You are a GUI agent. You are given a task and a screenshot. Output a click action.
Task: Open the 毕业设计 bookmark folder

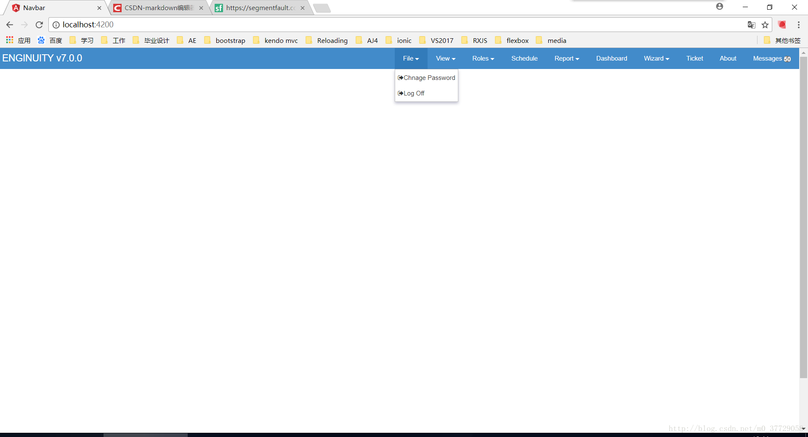(151, 40)
